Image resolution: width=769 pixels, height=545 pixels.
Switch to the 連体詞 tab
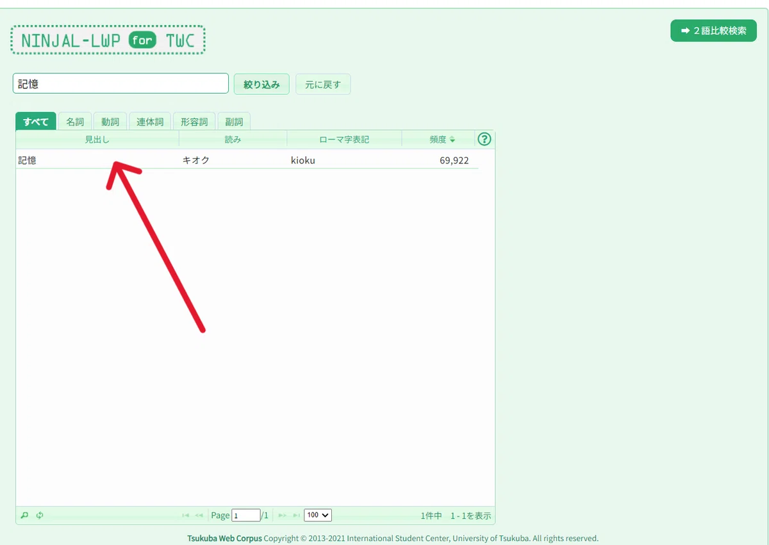pos(150,121)
